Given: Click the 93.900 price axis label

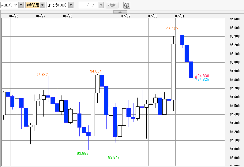Looking at the screenshot, I should pyautogui.click(x=235, y=158).
